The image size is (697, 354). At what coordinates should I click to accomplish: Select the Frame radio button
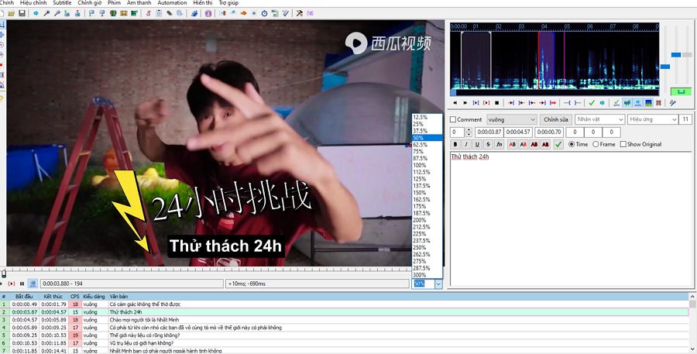coord(596,144)
